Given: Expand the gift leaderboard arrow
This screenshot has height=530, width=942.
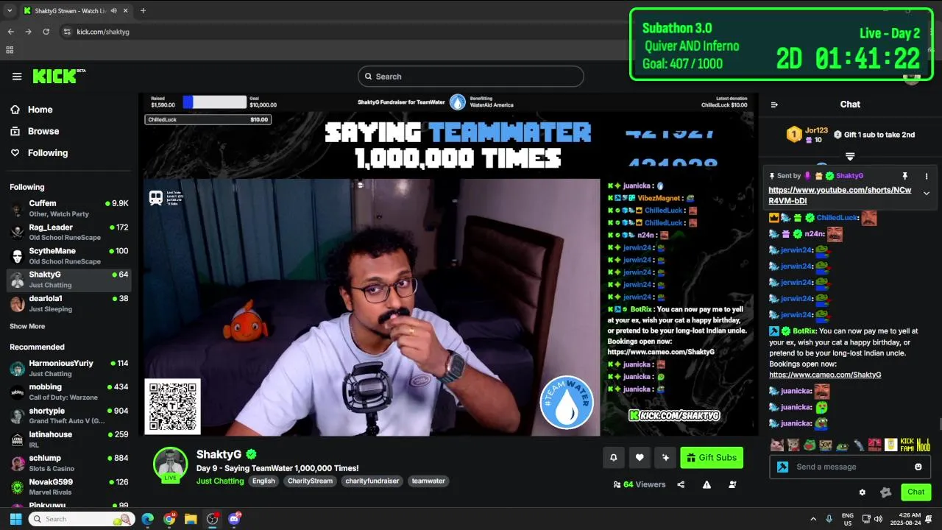Looking at the screenshot, I should [x=850, y=157].
